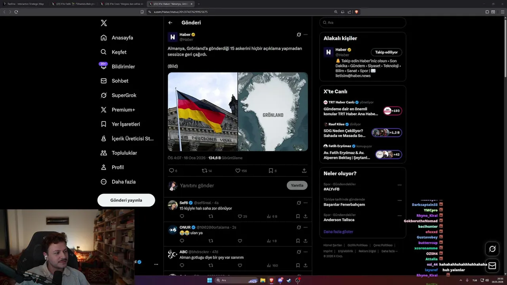Viewport: 507px width, 285px height.
Task: Open #ALYvFB trend
Action: coord(332,189)
